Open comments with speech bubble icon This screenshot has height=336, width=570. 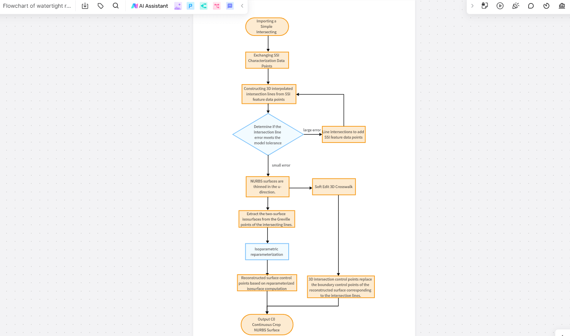[531, 6]
